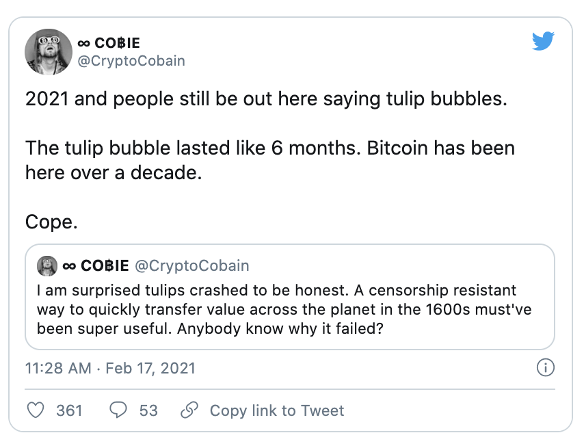The height and width of the screenshot is (446, 584).
Task: Click the 361 likes count
Action: (x=69, y=410)
